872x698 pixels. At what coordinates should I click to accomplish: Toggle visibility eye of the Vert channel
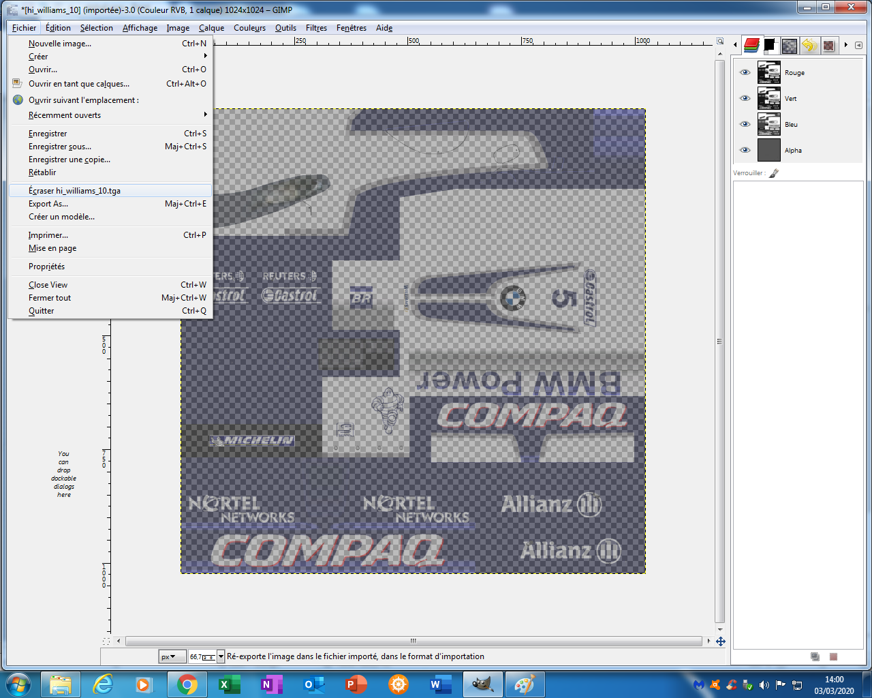point(745,98)
